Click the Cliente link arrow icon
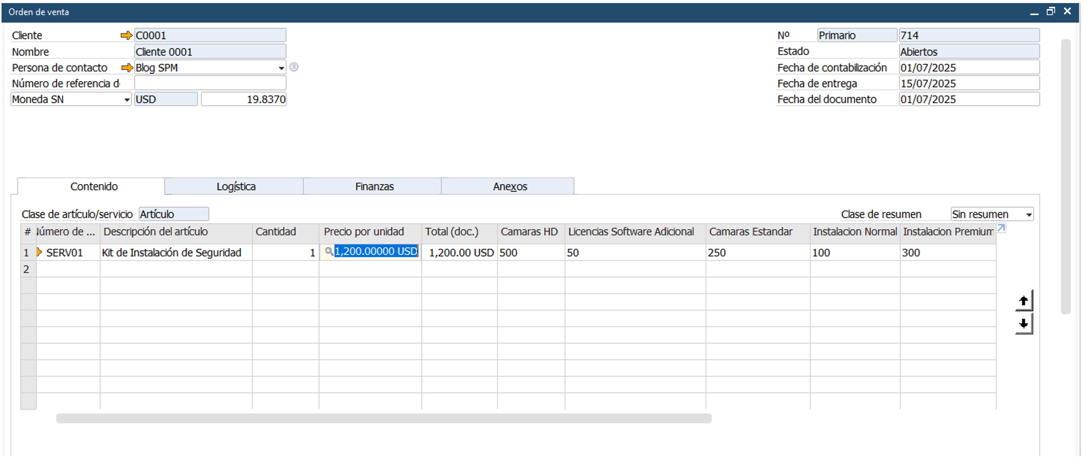Screen dimensions: 1084x459 pos(126,35)
